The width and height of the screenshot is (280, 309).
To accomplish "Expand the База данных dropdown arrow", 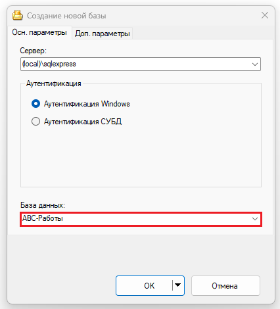I will pos(255,219).
